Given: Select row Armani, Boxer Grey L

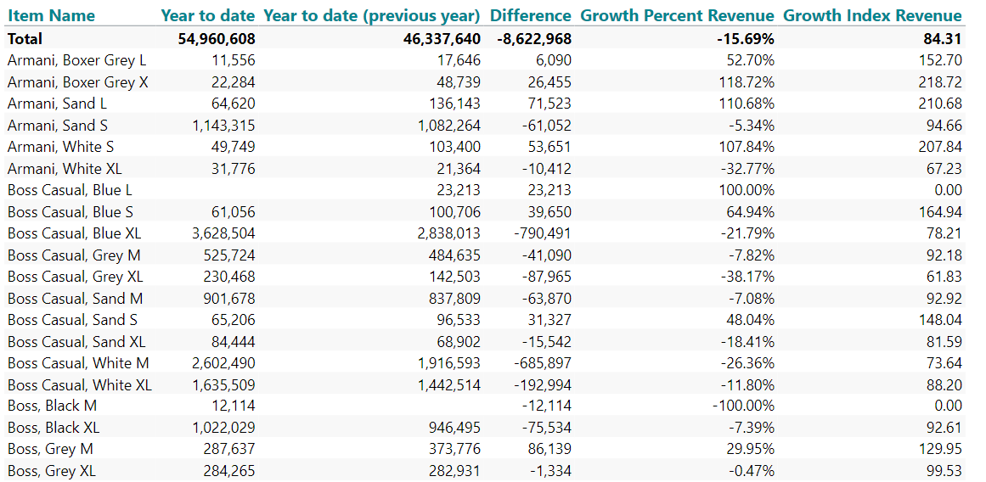Looking at the screenshot, I should (x=76, y=61).
